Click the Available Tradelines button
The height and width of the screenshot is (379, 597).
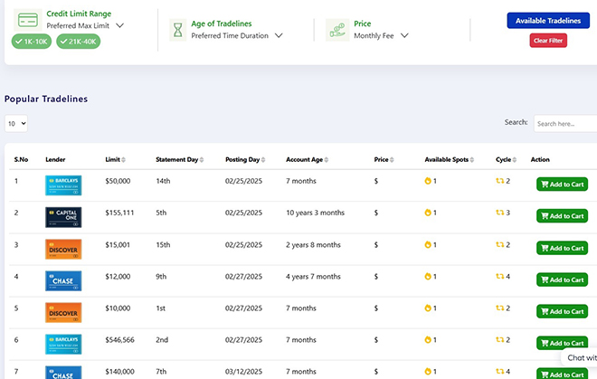pos(548,21)
